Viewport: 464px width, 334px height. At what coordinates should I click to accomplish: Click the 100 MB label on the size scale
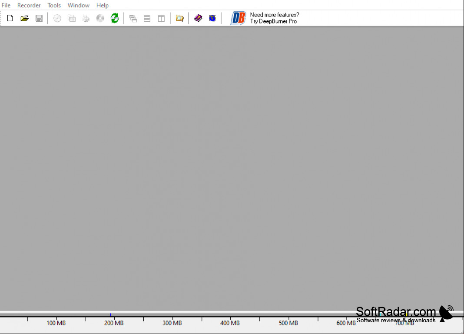[56, 323]
